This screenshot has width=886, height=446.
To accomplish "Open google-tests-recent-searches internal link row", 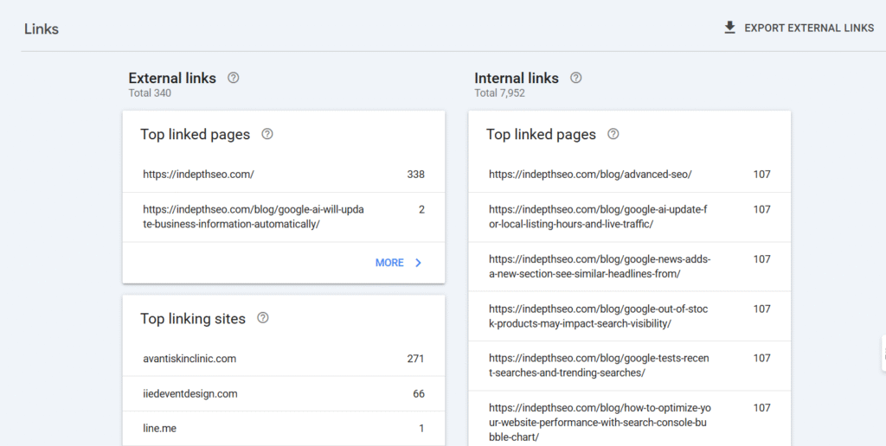I will pos(629,366).
